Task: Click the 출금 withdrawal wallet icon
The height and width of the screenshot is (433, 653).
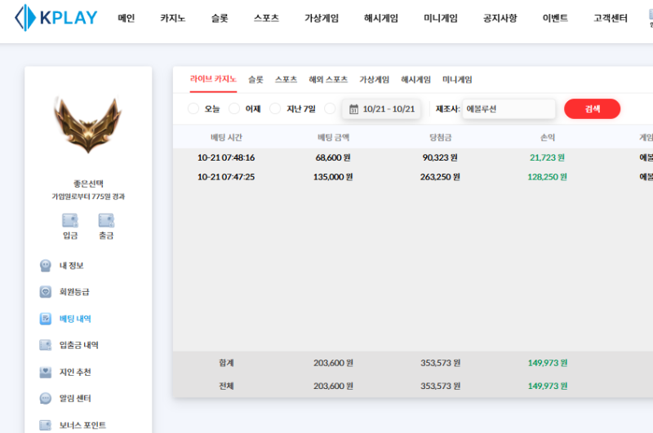Action: coord(106,220)
